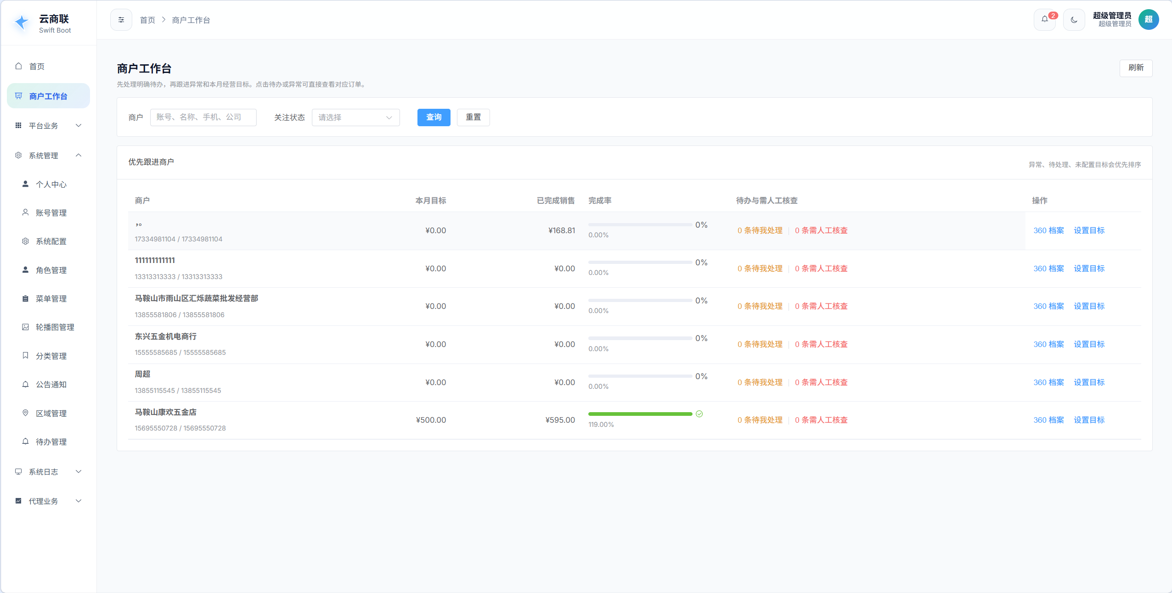This screenshot has height=593, width=1172.
Task: Toggle dark mode moon icon
Action: 1074,20
